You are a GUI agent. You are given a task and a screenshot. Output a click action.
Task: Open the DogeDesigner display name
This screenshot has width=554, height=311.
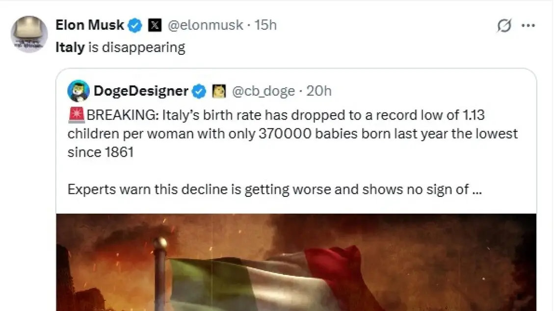point(141,91)
